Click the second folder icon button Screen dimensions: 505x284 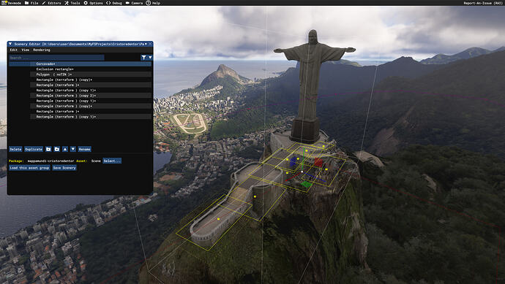[56, 149]
